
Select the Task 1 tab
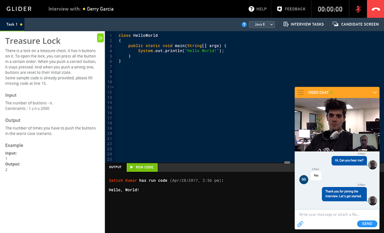pos(12,24)
